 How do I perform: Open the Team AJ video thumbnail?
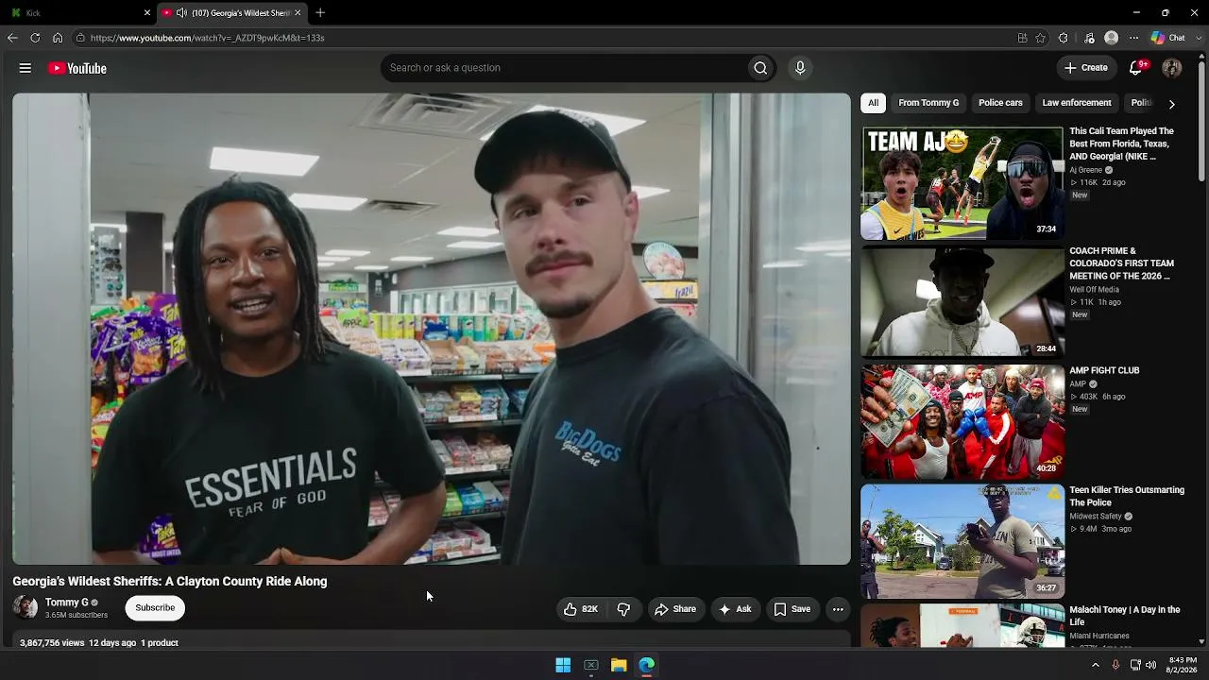962,183
